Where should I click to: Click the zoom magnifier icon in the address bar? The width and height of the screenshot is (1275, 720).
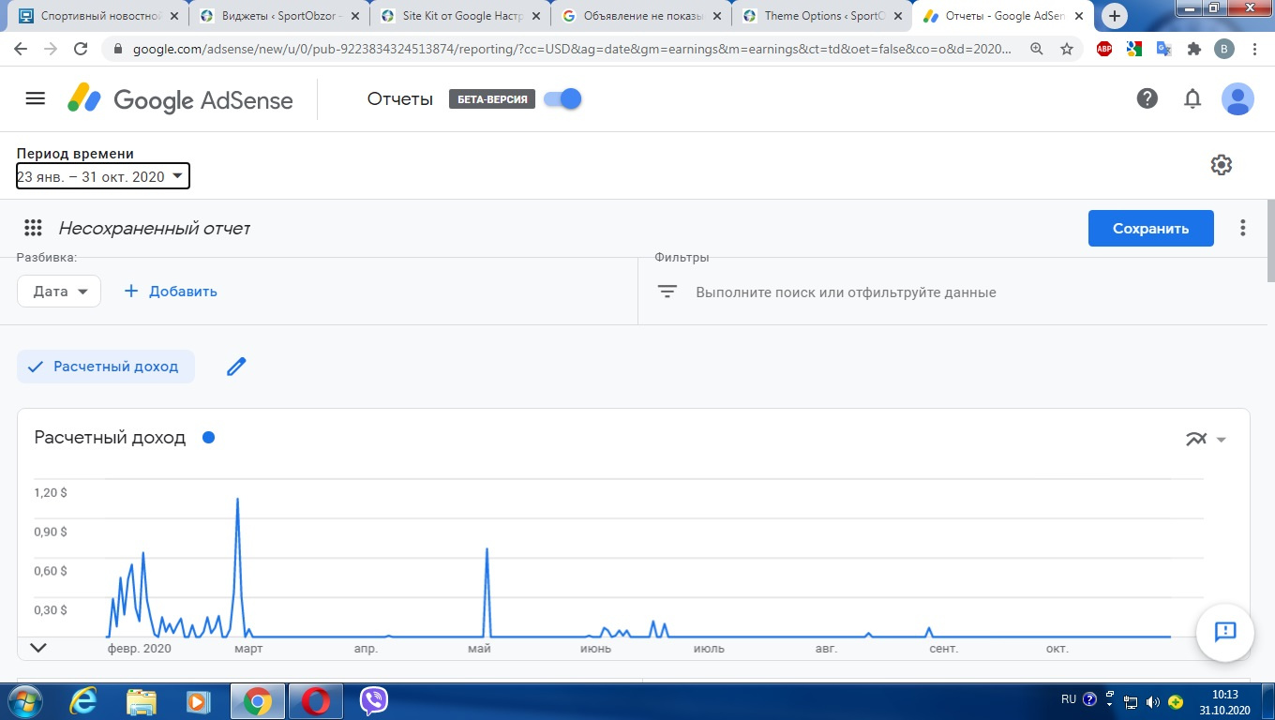tap(1037, 50)
